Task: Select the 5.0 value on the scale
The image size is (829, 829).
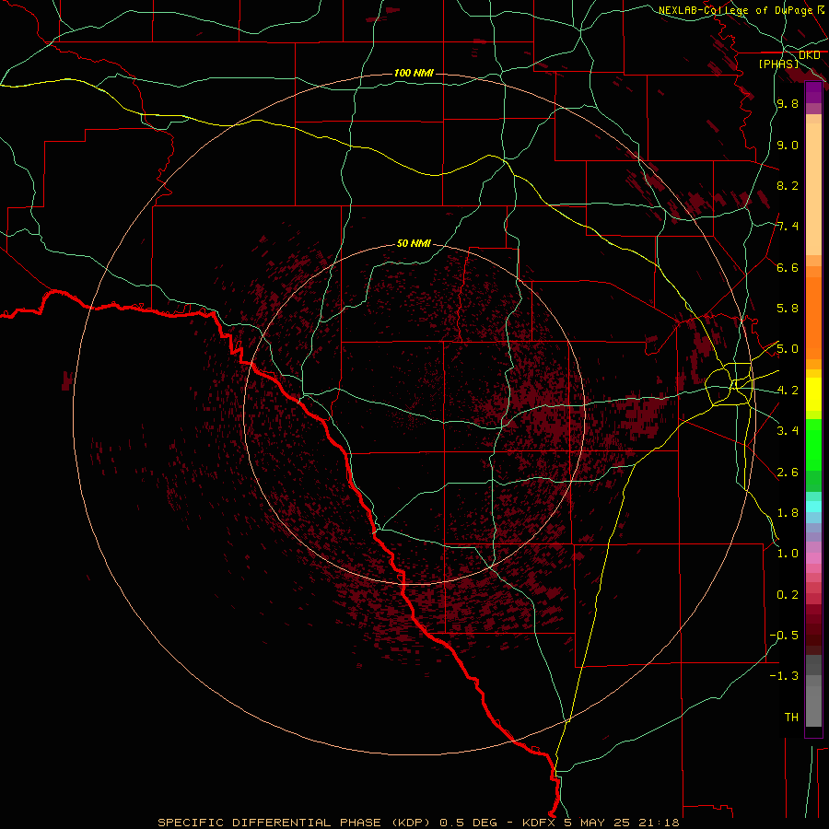Action: coord(788,349)
